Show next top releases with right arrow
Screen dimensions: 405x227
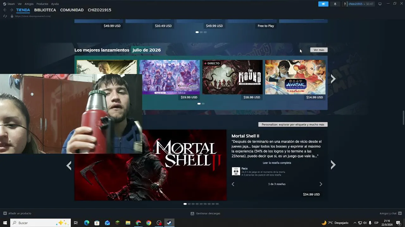[x=333, y=79]
